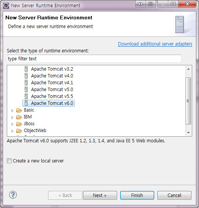The width and height of the screenshot is (199, 208).
Task: Click the disabled < Back button
Action: tap(65, 195)
